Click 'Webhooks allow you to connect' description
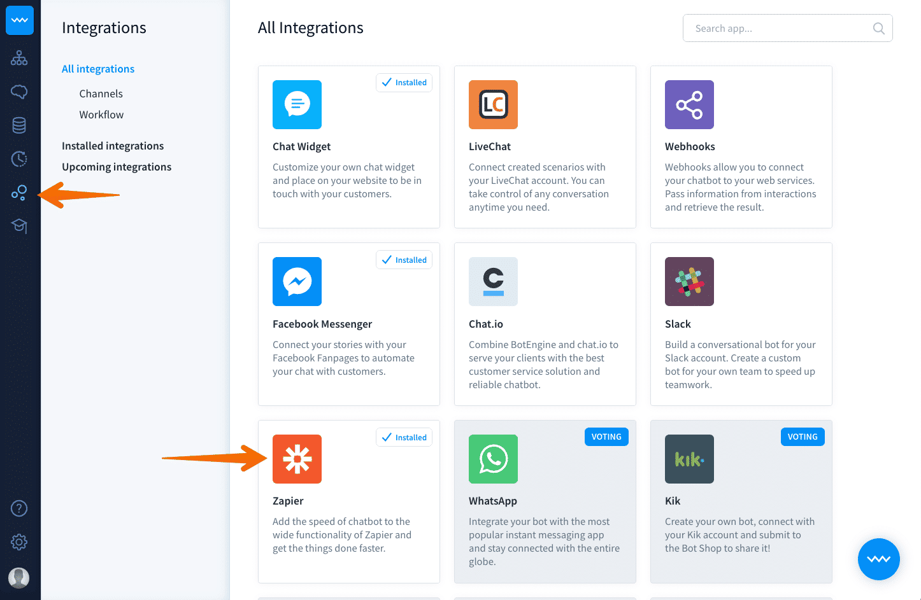This screenshot has width=921, height=600. point(741,187)
